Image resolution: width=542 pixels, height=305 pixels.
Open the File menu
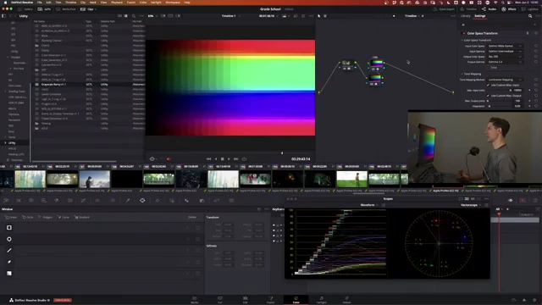(x=40, y=3)
